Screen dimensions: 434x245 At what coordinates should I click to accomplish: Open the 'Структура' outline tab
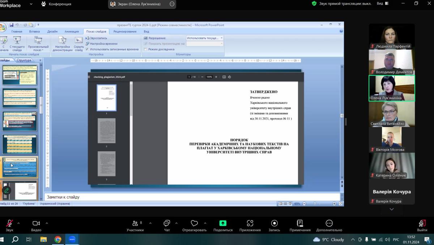tap(24, 60)
